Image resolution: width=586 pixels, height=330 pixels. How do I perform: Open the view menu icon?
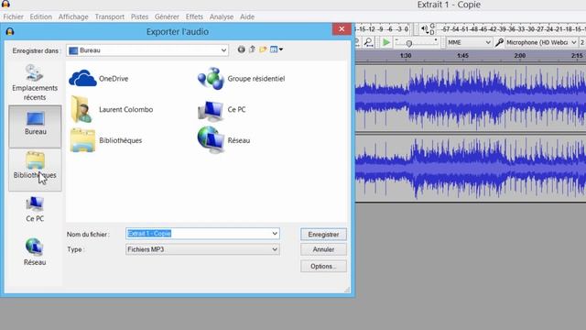(277, 49)
